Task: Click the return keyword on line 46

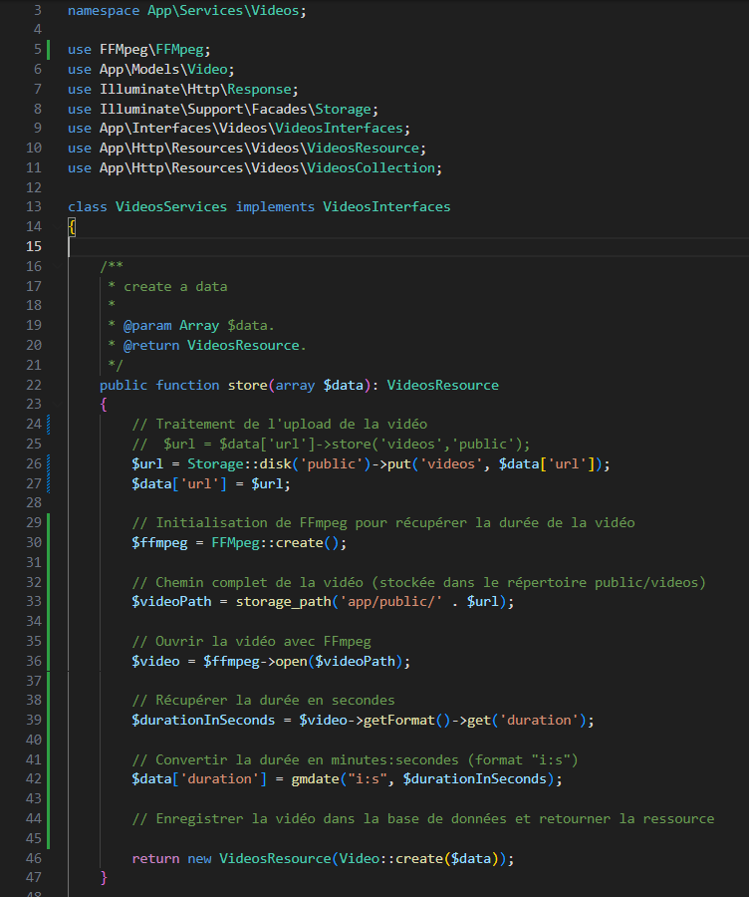Action: pyautogui.click(x=155, y=858)
